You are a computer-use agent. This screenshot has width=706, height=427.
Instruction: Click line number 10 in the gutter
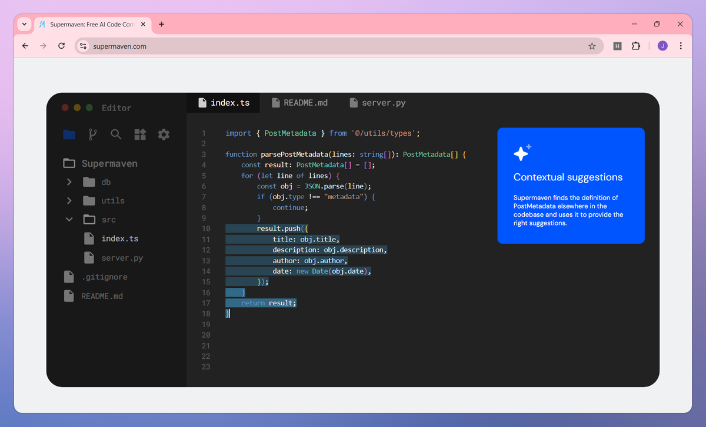coord(205,228)
